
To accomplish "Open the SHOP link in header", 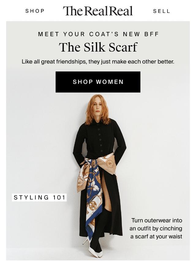I will pyautogui.click(x=35, y=11).
